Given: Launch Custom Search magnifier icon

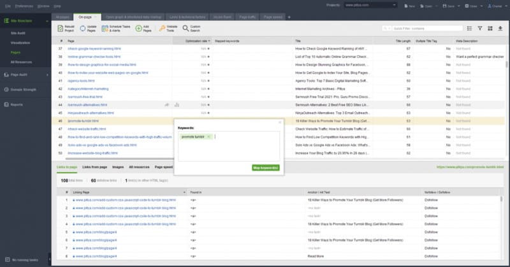Looking at the screenshot, I should click(186, 29).
